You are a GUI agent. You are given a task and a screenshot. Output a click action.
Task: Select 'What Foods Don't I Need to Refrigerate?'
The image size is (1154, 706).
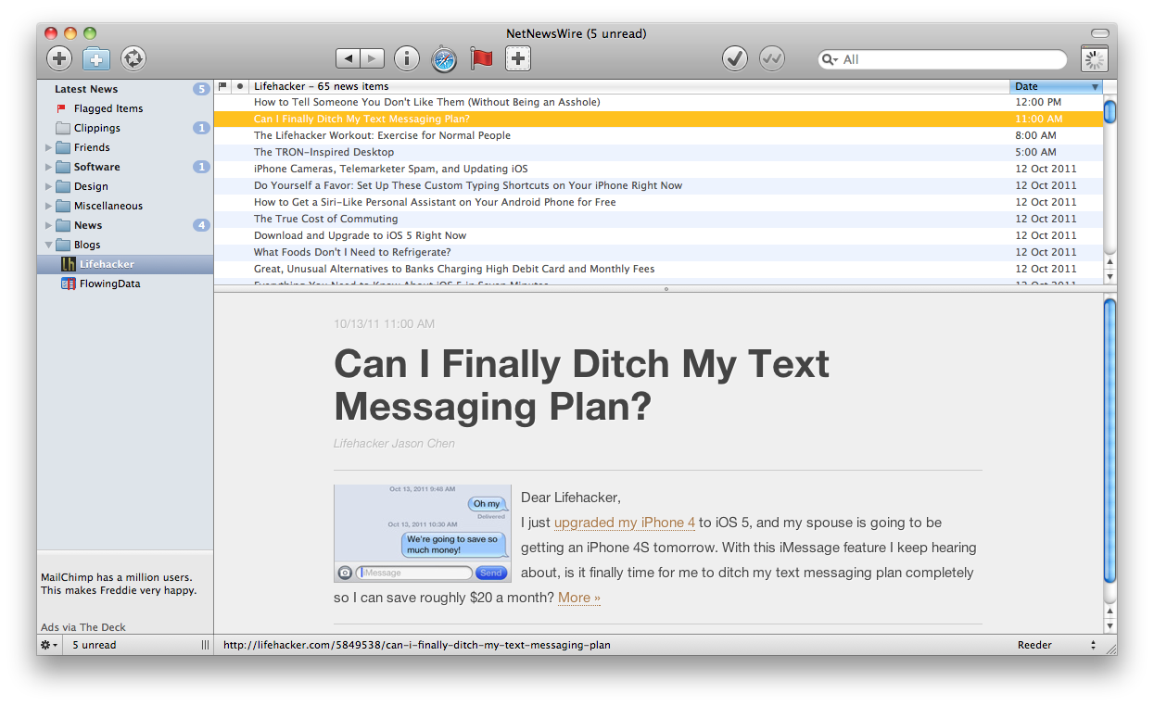(658, 252)
